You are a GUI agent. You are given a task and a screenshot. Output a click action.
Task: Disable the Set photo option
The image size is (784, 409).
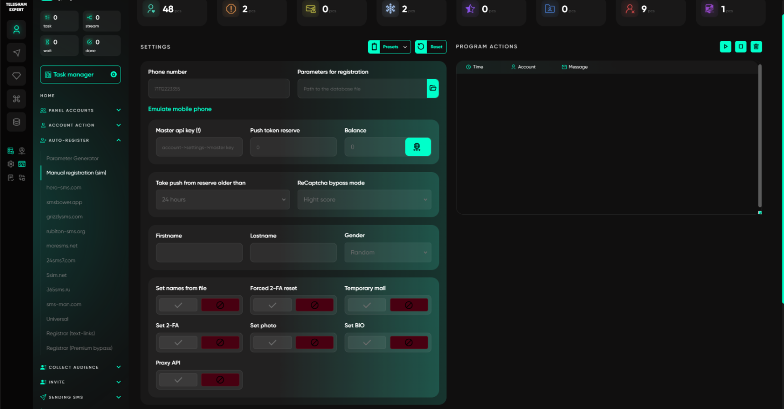314,343
